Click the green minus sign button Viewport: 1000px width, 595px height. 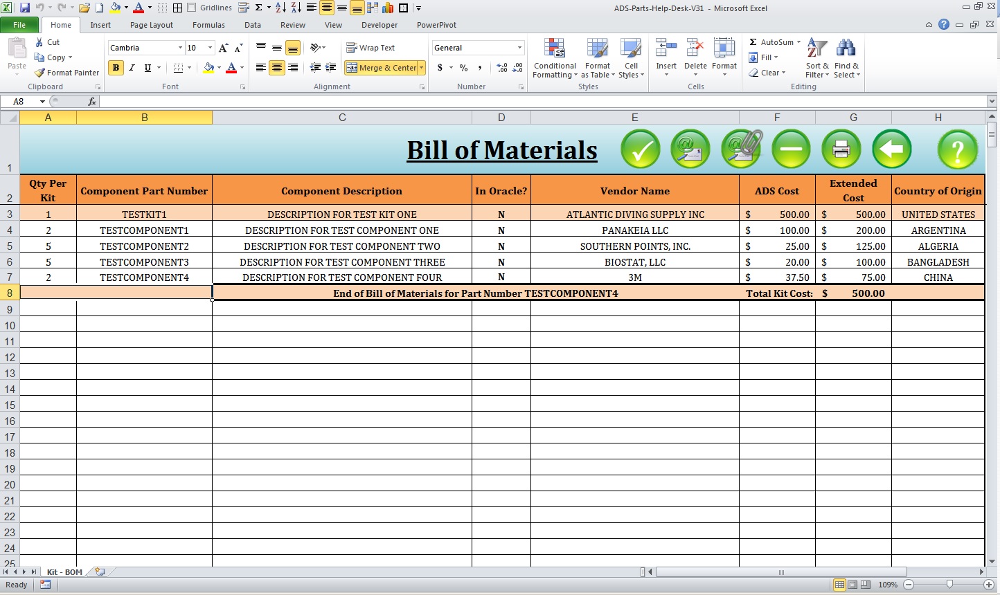[791, 149]
